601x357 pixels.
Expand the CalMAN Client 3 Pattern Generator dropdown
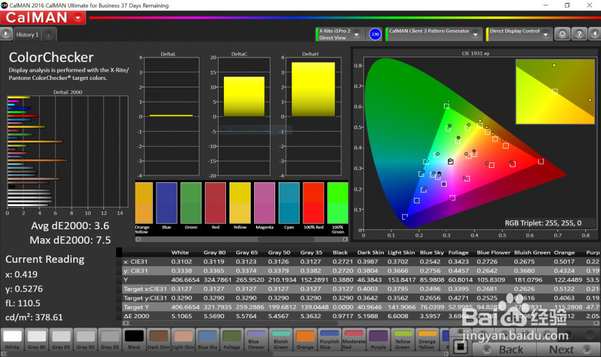point(475,35)
